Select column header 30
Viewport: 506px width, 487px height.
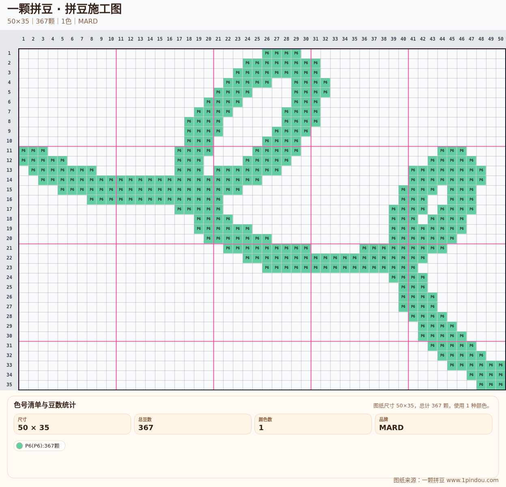click(306, 39)
